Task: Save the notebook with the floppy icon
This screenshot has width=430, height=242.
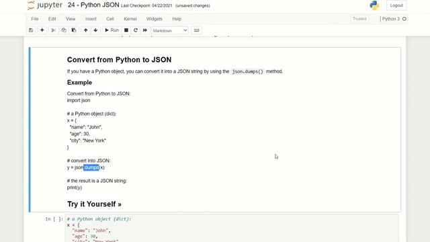Action: pos(31,30)
